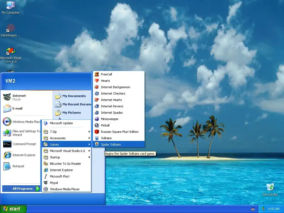Open My Recent Documents entry
Image resolution: width=284 pixels, height=213 pixels.
(73, 104)
